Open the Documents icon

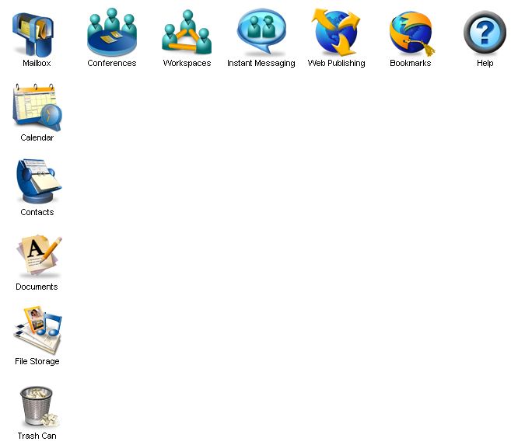click(x=38, y=256)
